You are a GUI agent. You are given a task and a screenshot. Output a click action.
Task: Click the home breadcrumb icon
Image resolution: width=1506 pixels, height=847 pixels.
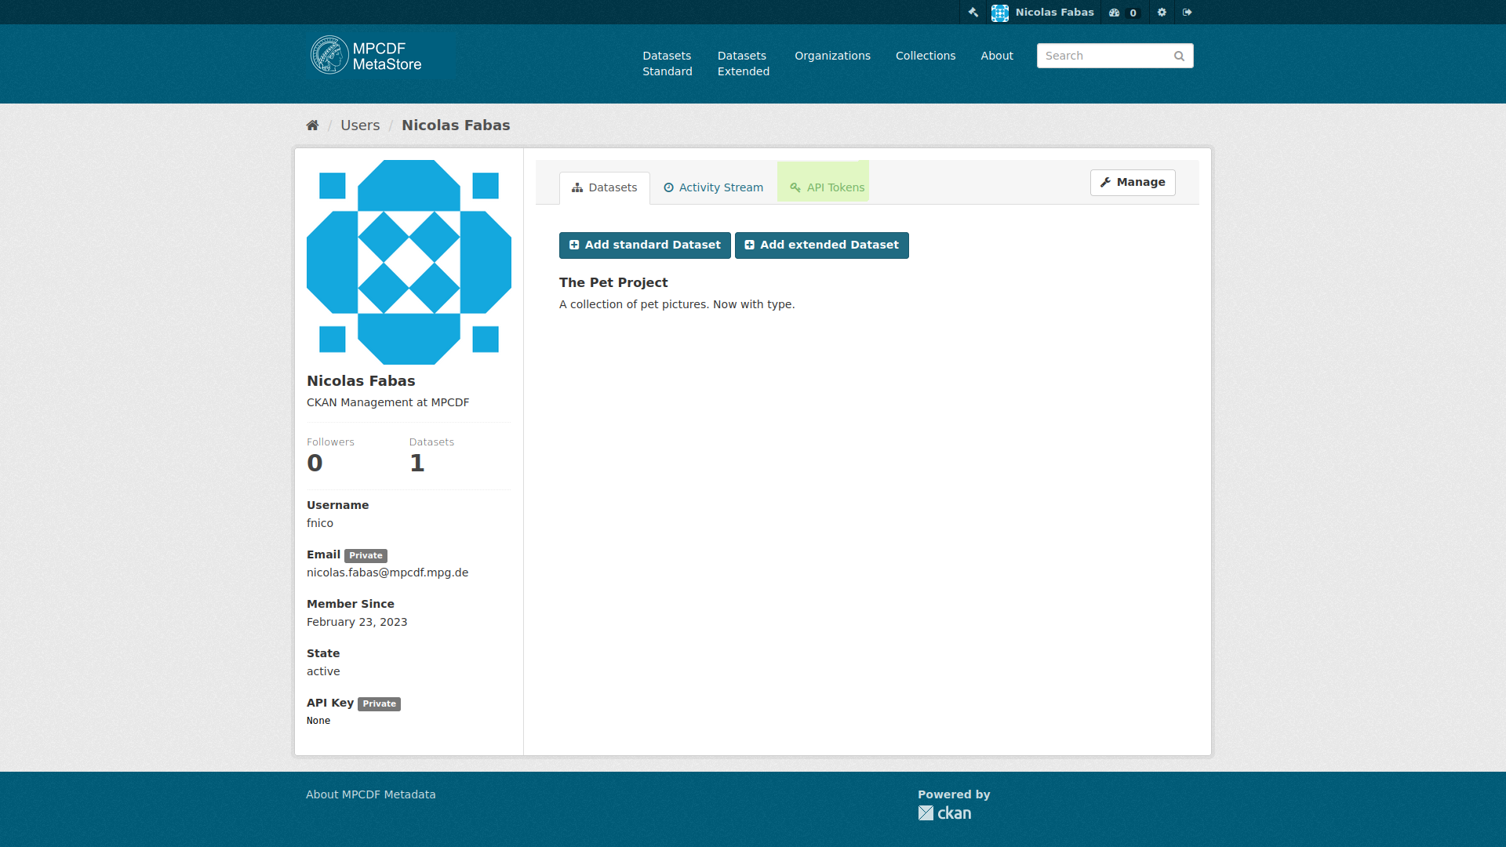[x=311, y=125]
